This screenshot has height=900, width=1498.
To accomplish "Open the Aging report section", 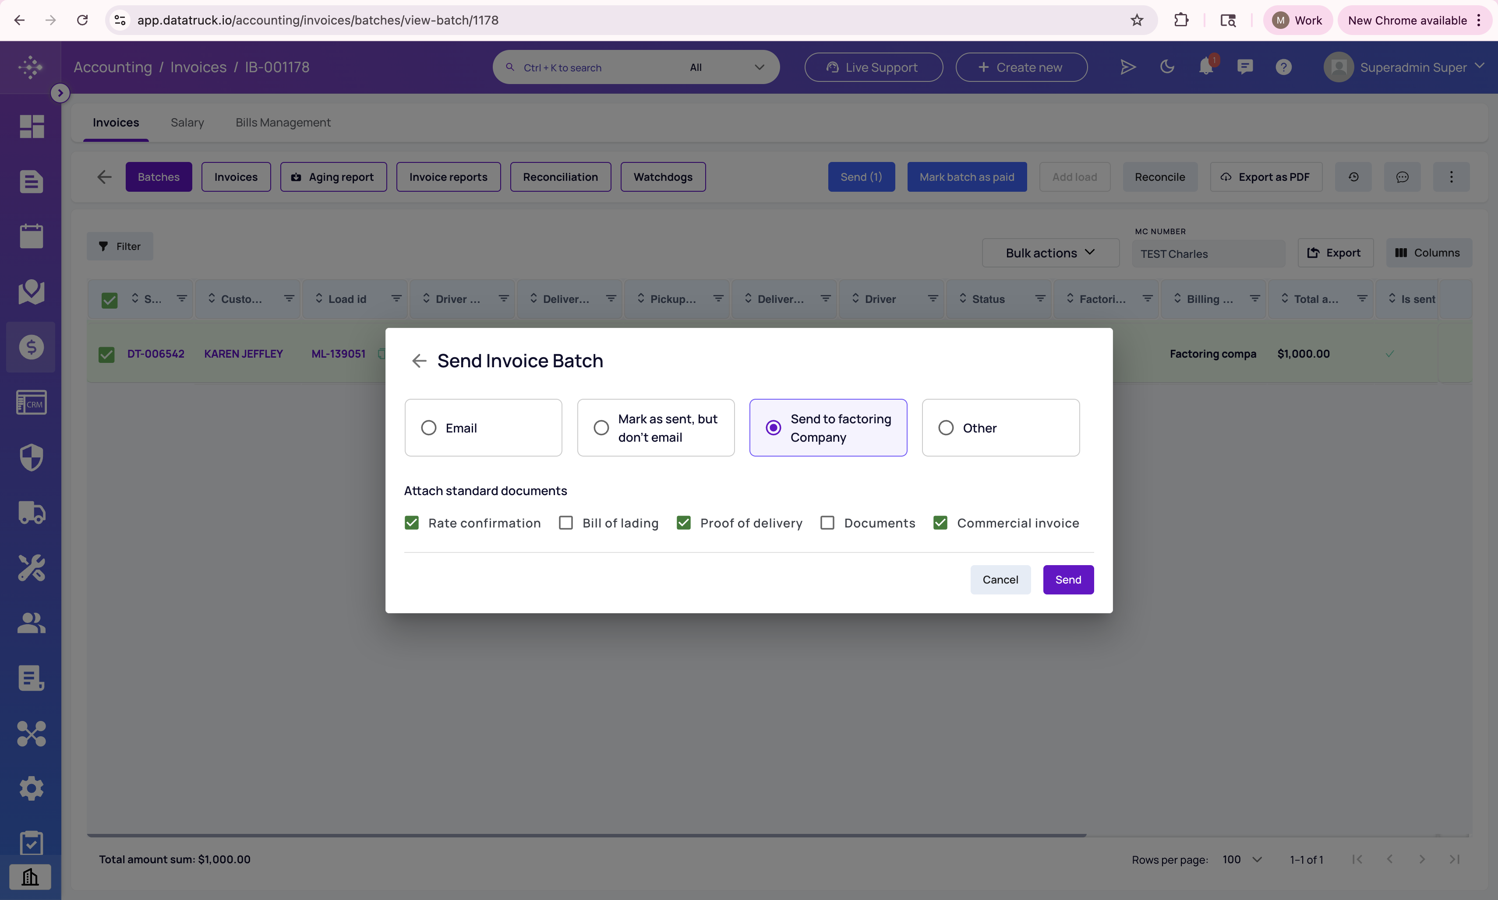I will [334, 176].
